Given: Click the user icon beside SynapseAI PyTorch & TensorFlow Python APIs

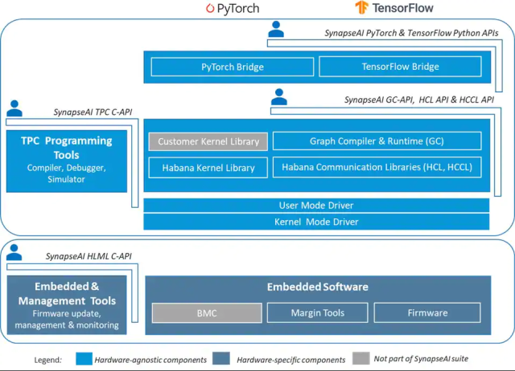Looking at the screenshot, I should (x=276, y=29).
